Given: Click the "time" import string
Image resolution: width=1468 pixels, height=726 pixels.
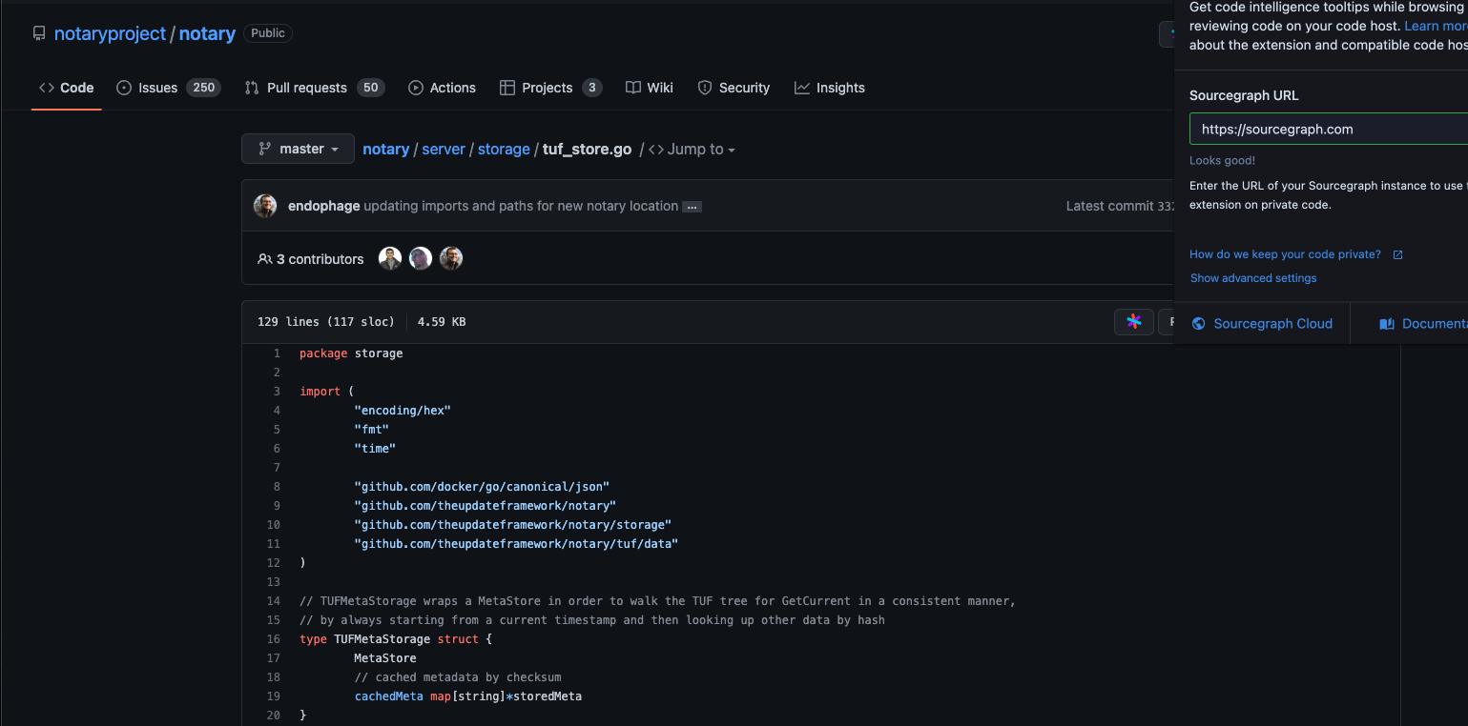Looking at the screenshot, I should [375, 449].
